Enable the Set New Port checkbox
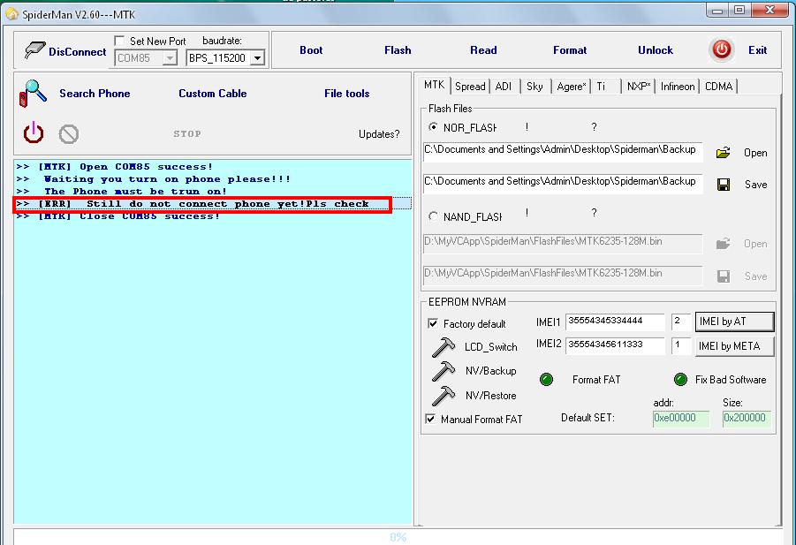796x545 pixels. [120, 42]
